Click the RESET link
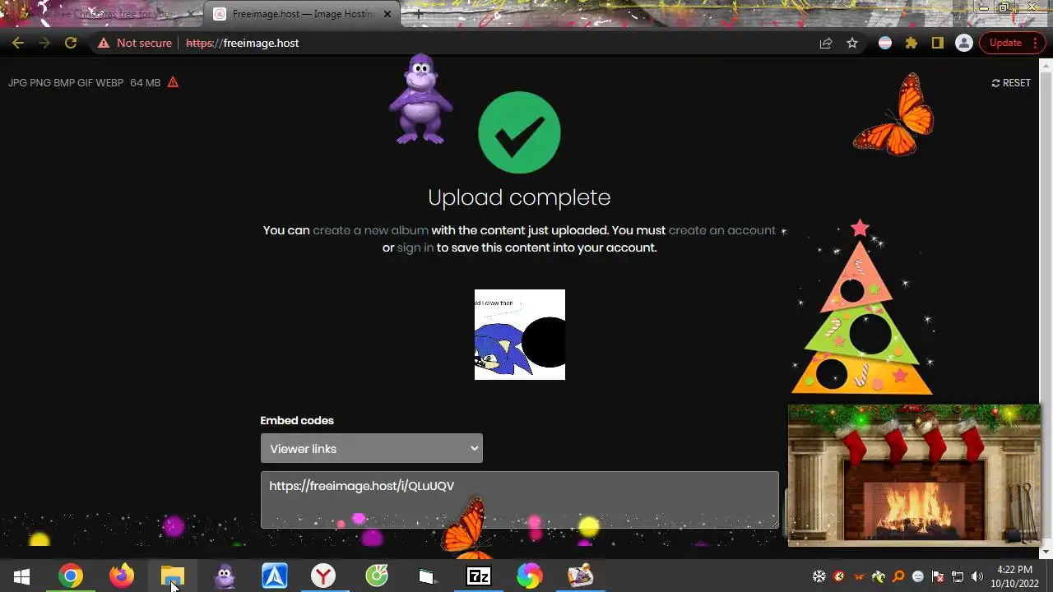1053x592 pixels. (x=1011, y=83)
